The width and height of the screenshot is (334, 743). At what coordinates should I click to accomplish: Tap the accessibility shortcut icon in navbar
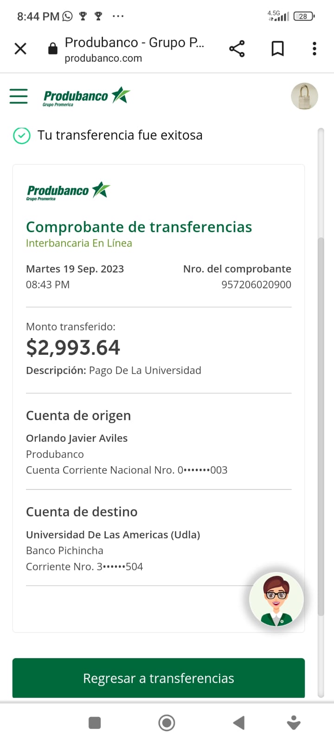tap(294, 723)
